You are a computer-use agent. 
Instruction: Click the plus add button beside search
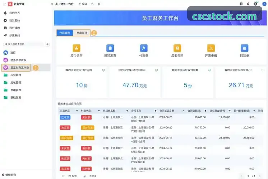[x=47, y=44]
